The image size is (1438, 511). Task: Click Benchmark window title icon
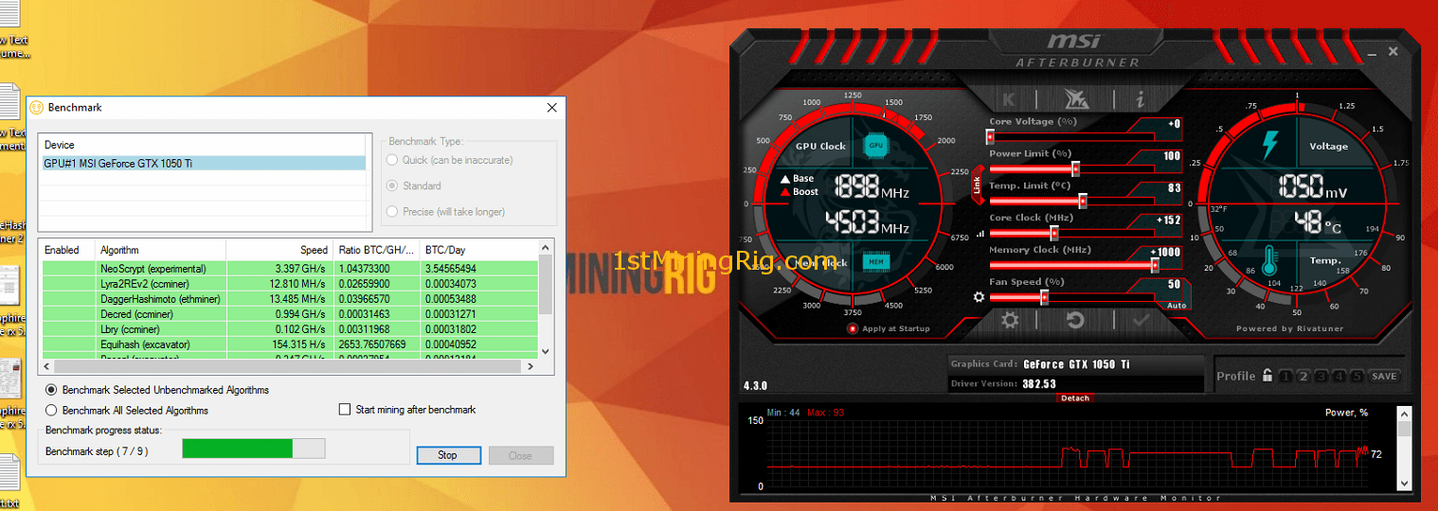(x=37, y=107)
